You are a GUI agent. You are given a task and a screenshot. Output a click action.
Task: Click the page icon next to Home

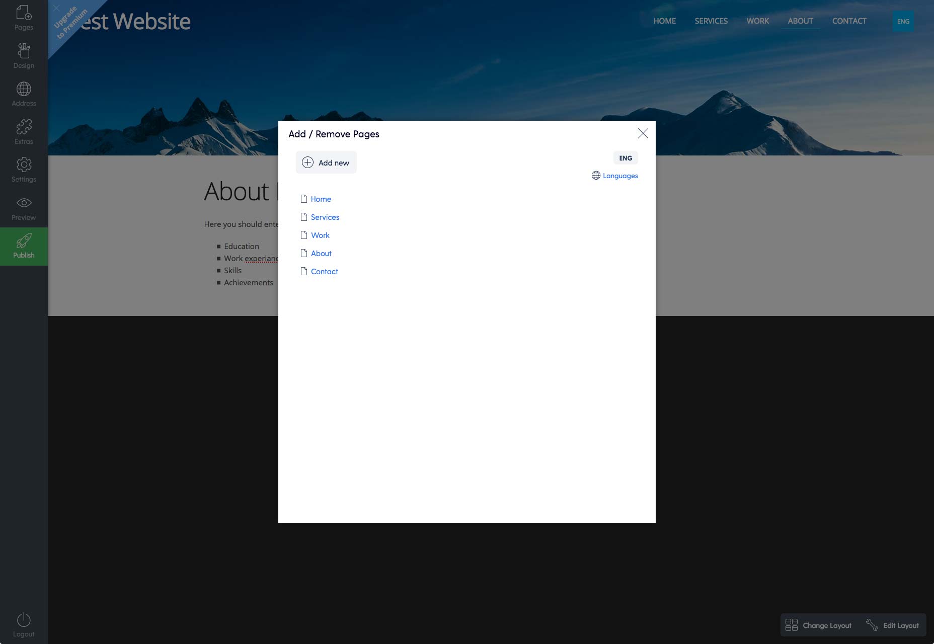point(303,199)
